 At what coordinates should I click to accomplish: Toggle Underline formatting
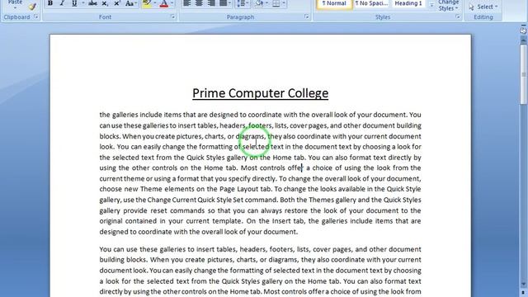74,3
